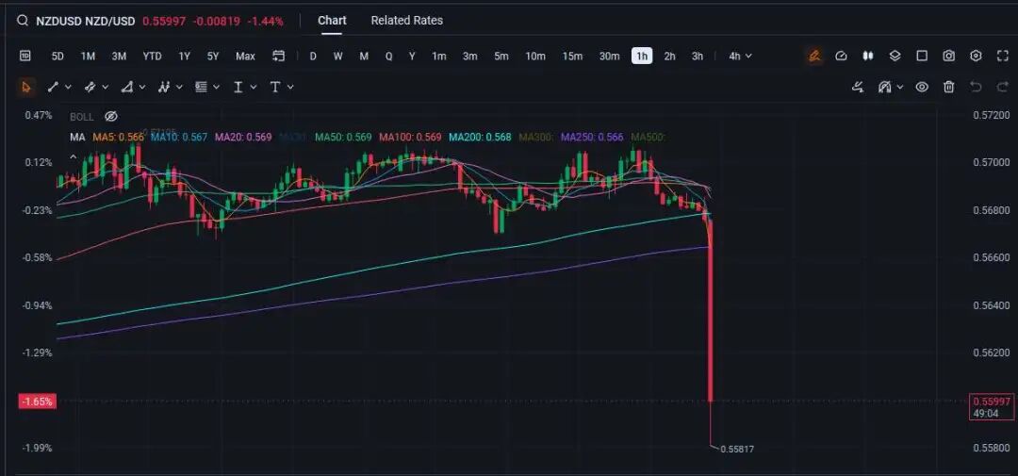Image resolution: width=1018 pixels, height=476 pixels.
Task: Expand the channel tool dropdown arrow
Action: pos(106,87)
